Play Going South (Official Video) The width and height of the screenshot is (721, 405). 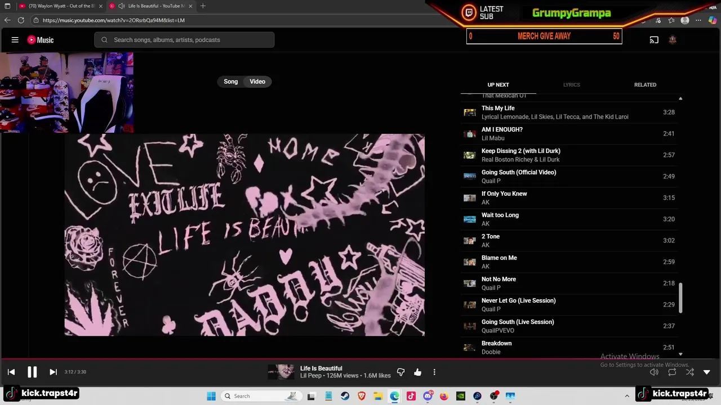click(569, 177)
